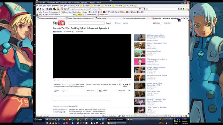Click the SecretiaTV channel link under the title
223x125 pixels.
tap(57, 32)
